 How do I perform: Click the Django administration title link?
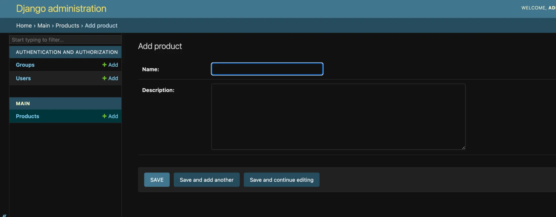point(61,8)
